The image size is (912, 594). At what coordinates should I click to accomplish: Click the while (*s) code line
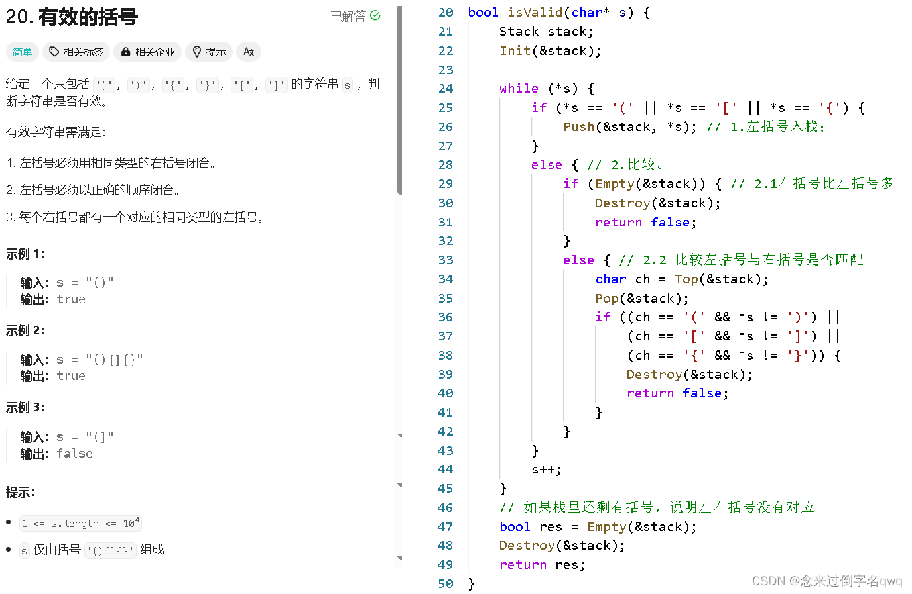click(547, 89)
